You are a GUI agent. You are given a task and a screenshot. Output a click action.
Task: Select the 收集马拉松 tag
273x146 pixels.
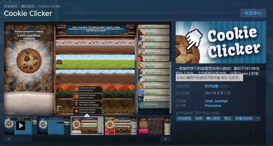click(x=244, y=118)
